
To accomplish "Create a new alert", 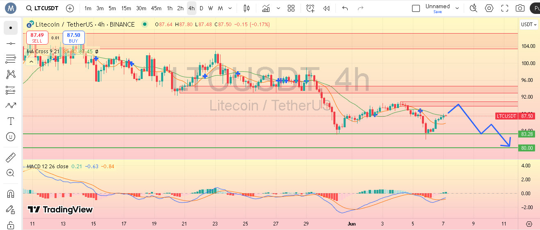I will (310, 8).
